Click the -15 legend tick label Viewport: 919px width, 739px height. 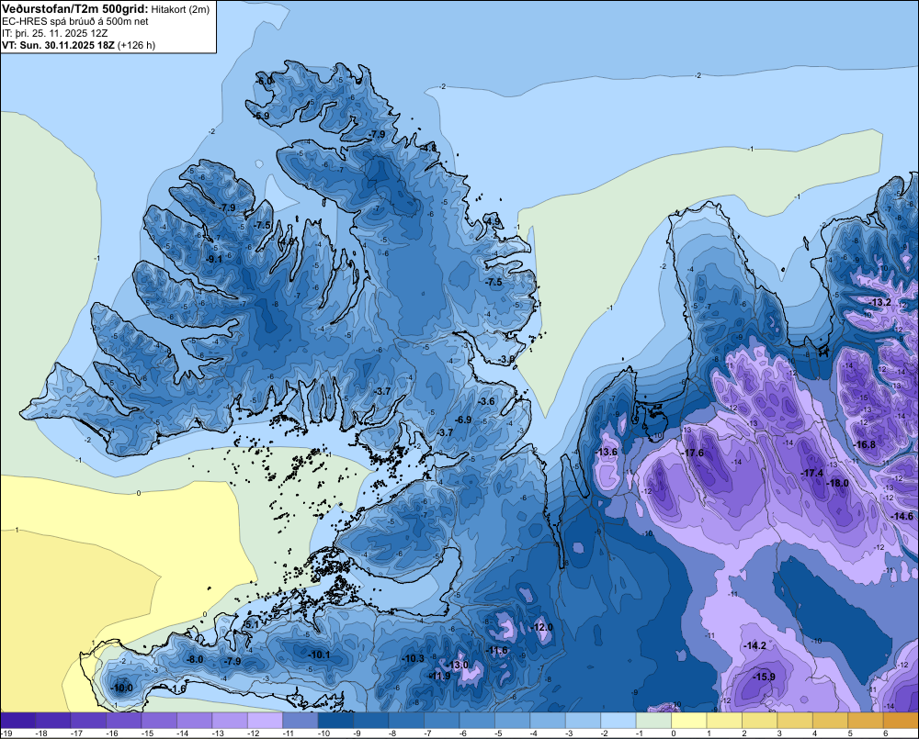point(147,733)
